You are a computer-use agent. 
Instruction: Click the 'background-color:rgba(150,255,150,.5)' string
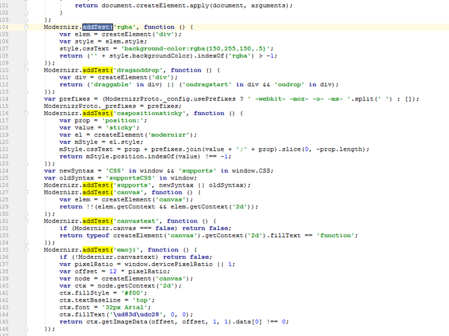196,48
